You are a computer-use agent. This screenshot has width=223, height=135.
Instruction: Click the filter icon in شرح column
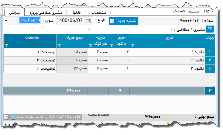point(132,45)
